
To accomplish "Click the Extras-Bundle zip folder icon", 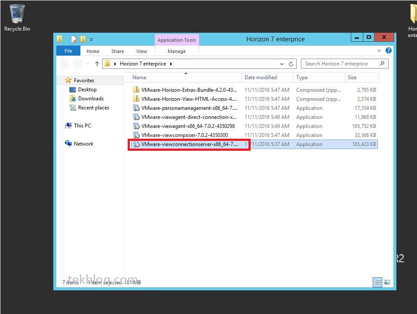I will (136, 90).
